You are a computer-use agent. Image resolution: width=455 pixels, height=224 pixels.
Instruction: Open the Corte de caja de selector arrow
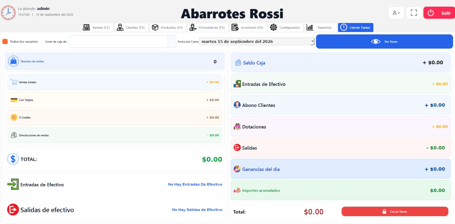tap(172, 42)
